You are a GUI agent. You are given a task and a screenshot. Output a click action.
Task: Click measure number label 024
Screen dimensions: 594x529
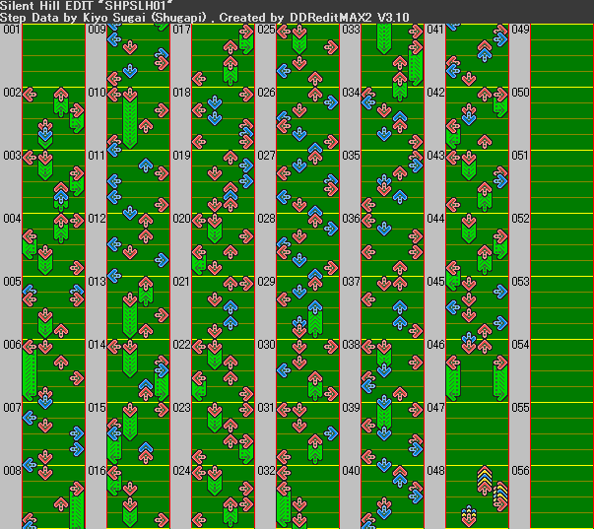point(181,471)
